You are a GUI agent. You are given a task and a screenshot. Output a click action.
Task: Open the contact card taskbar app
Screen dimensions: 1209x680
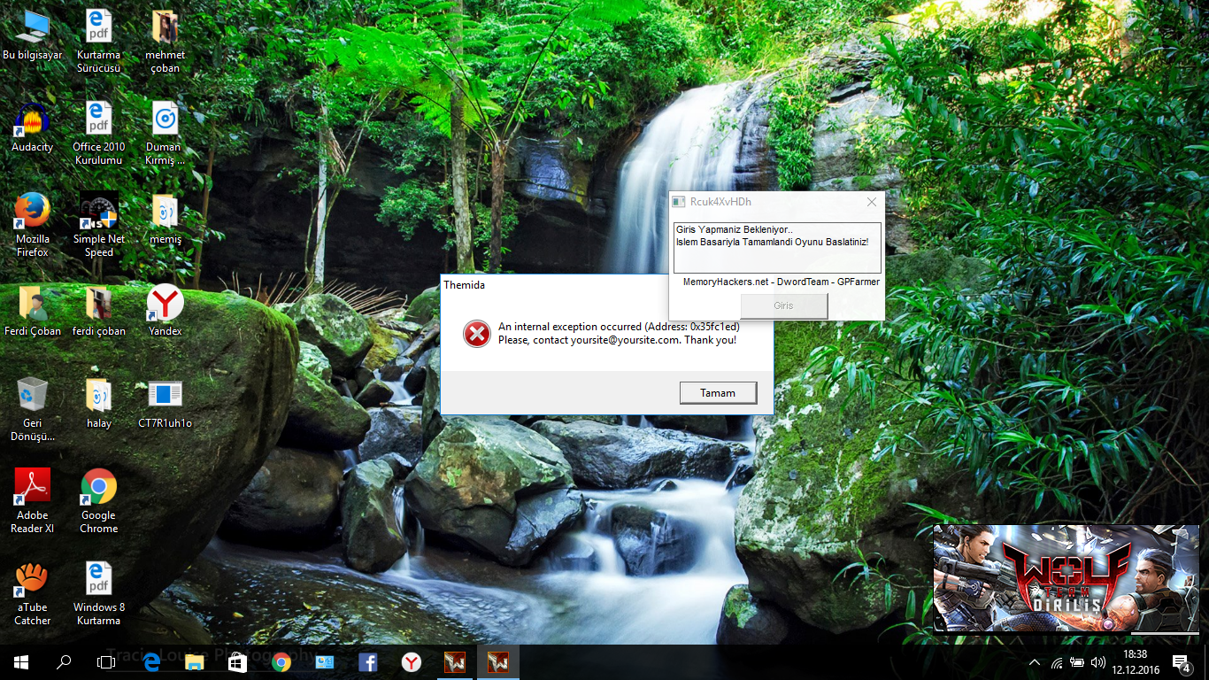[325, 661]
